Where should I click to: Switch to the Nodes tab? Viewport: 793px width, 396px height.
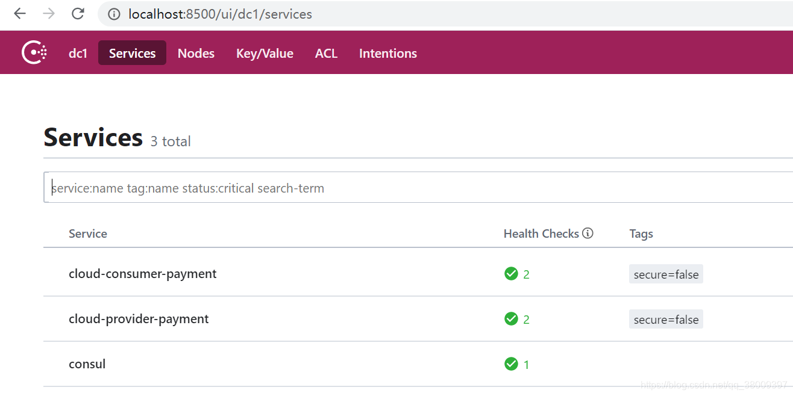[x=196, y=53]
